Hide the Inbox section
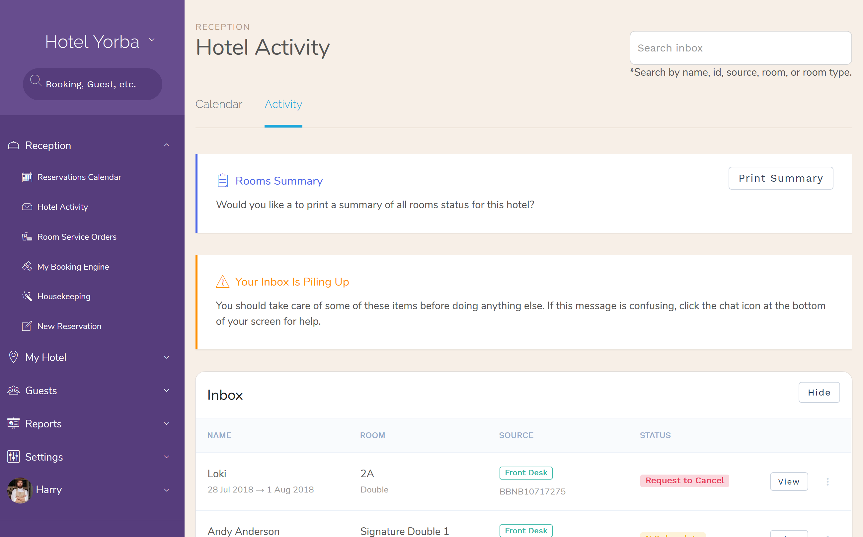The width and height of the screenshot is (863, 537). click(x=819, y=392)
